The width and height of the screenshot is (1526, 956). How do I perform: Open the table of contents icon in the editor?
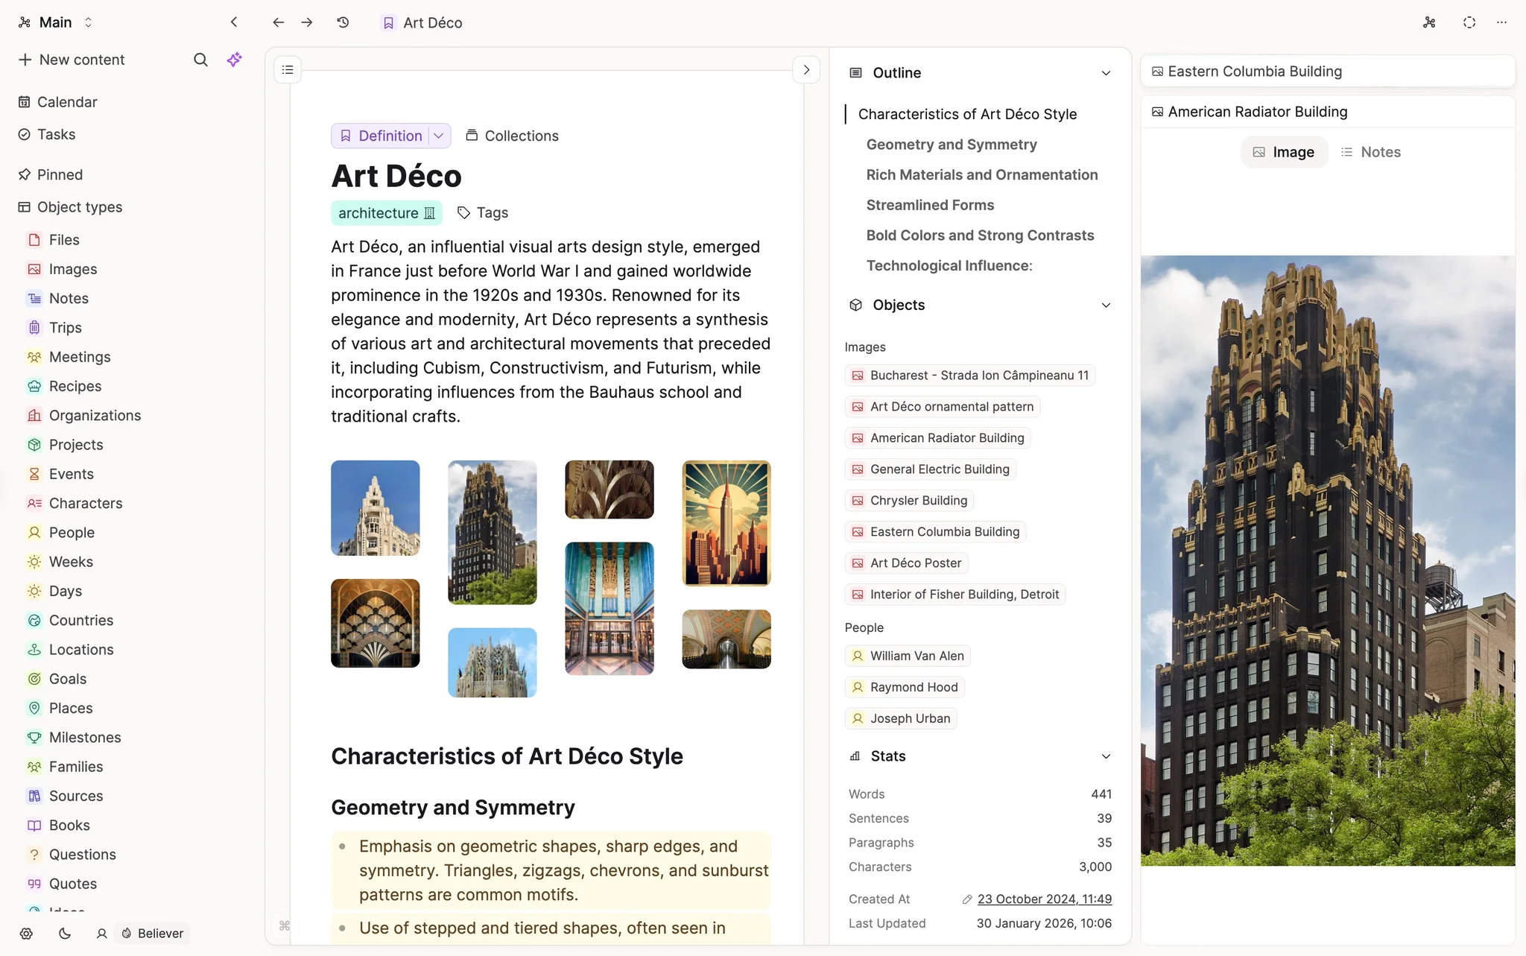287,69
